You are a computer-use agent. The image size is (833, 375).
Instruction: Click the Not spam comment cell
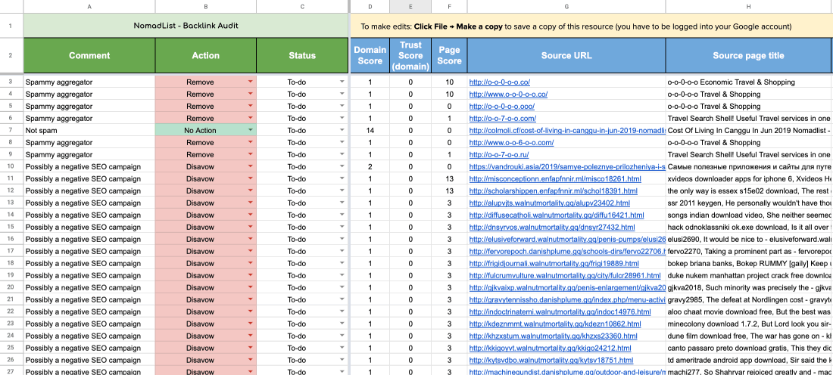pos(89,130)
